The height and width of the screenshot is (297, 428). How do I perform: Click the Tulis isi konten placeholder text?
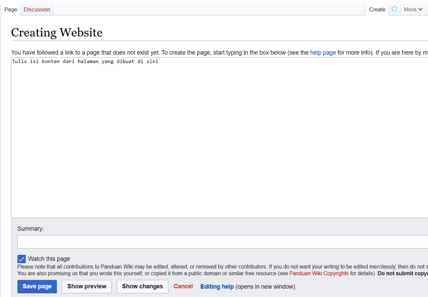85,61
